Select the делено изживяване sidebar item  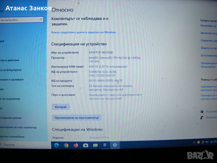click(12, 137)
